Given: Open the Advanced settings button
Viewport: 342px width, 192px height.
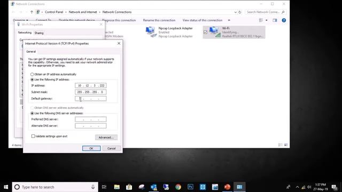Looking at the screenshot, I should click(x=106, y=138).
